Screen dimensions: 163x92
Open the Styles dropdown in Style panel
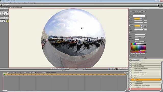pos(143,11)
